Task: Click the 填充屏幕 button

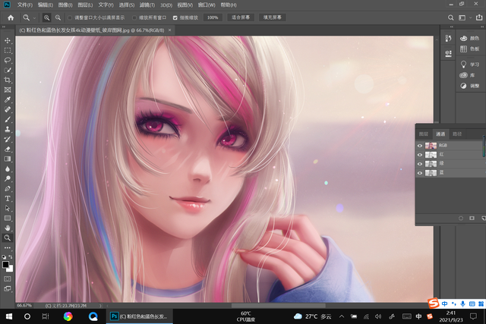Action: (273, 17)
